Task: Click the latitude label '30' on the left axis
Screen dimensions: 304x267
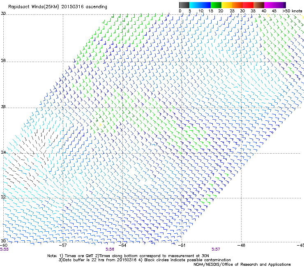Action: (x=3, y=14)
